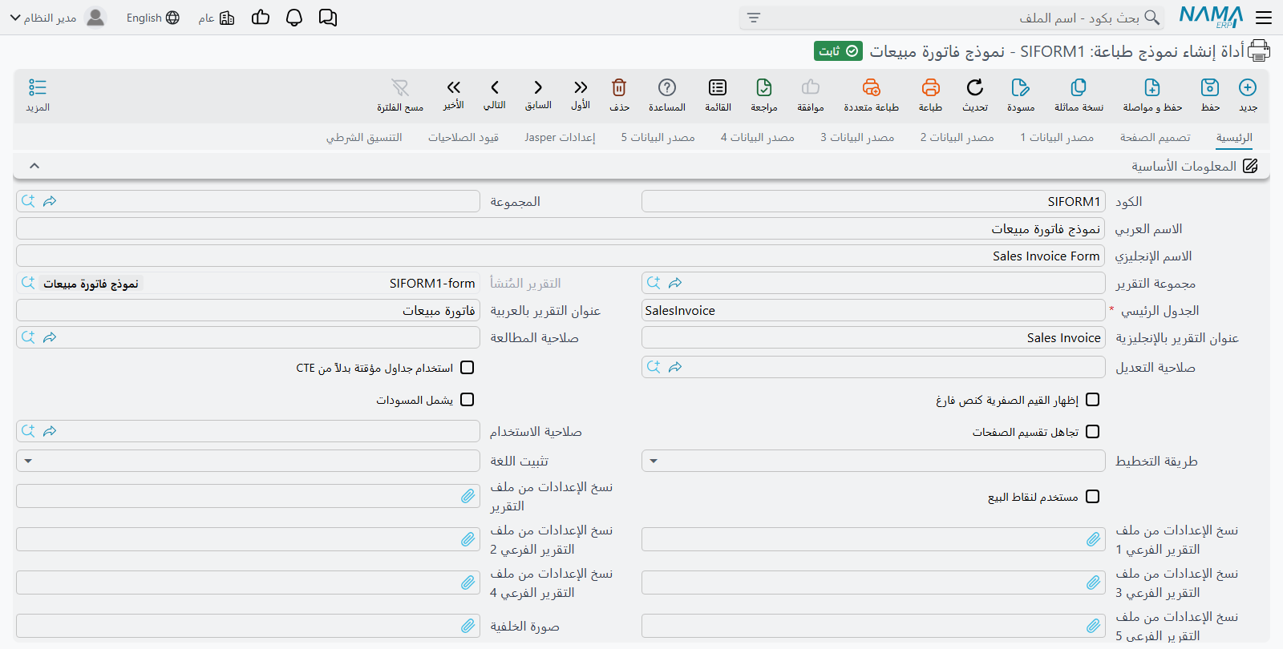Open link arrow in المجموعة field
The width and height of the screenshot is (1283, 649).
tap(50, 201)
